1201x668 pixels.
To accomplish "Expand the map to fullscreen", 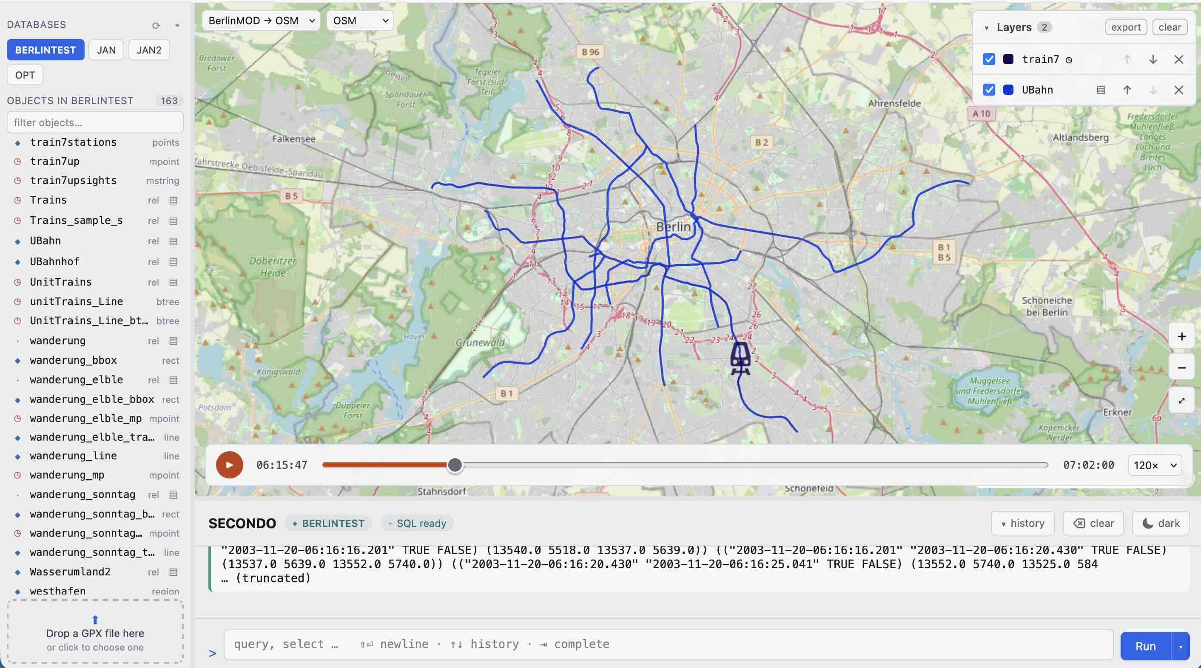I will coord(1181,400).
